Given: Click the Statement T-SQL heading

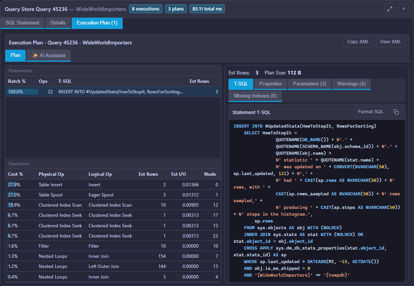Looking at the screenshot, I should (251, 112).
